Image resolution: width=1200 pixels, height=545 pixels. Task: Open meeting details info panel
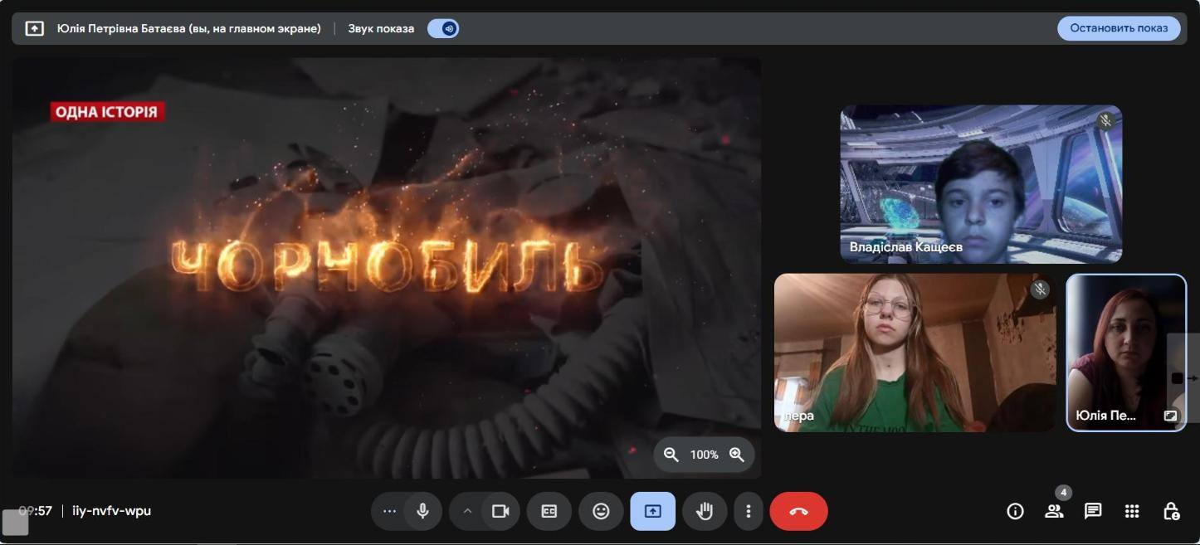click(1015, 511)
